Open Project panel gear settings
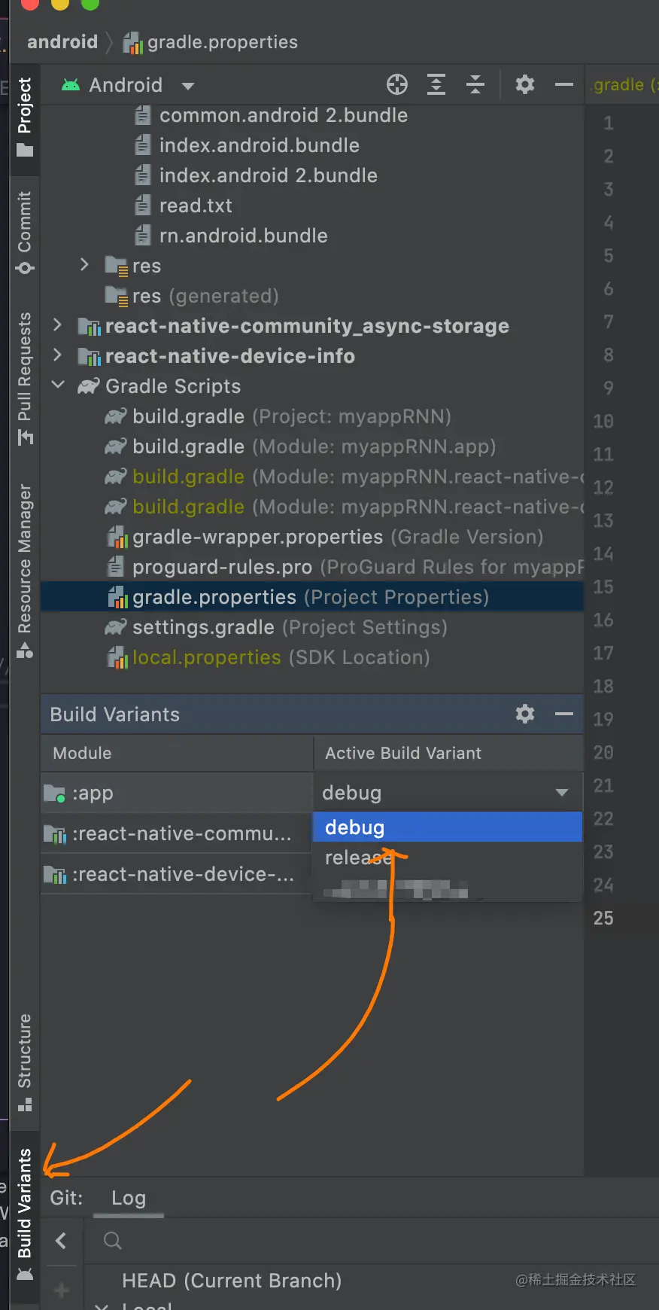 pyautogui.click(x=525, y=84)
